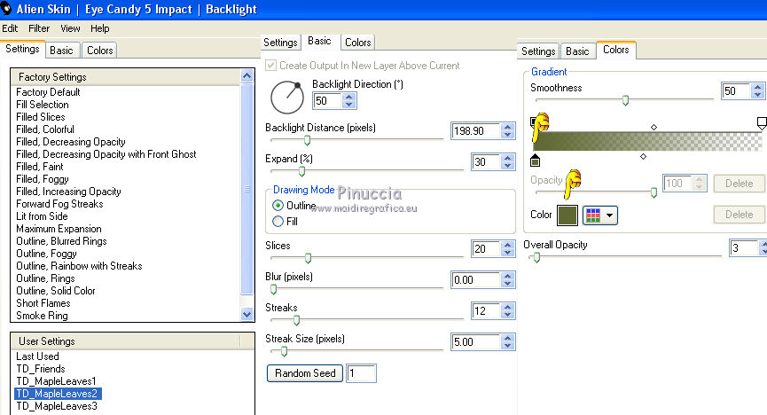Decrease Blur value with the down arrow
Viewport: 767px width, 415px height.
coord(508,284)
